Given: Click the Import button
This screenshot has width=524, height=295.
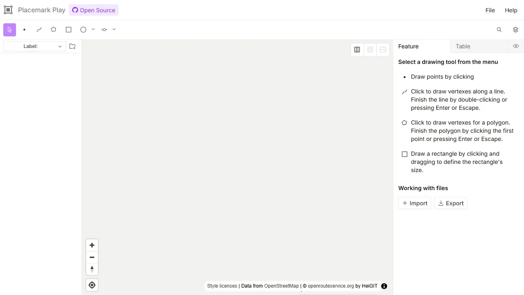Looking at the screenshot, I should pyautogui.click(x=415, y=203).
